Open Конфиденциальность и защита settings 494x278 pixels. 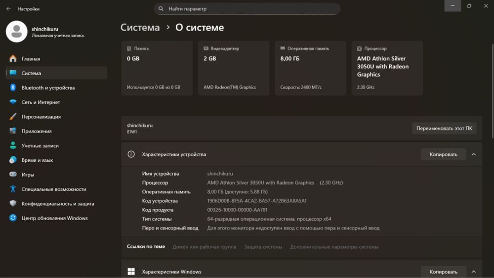pyautogui.click(x=56, y=203)
